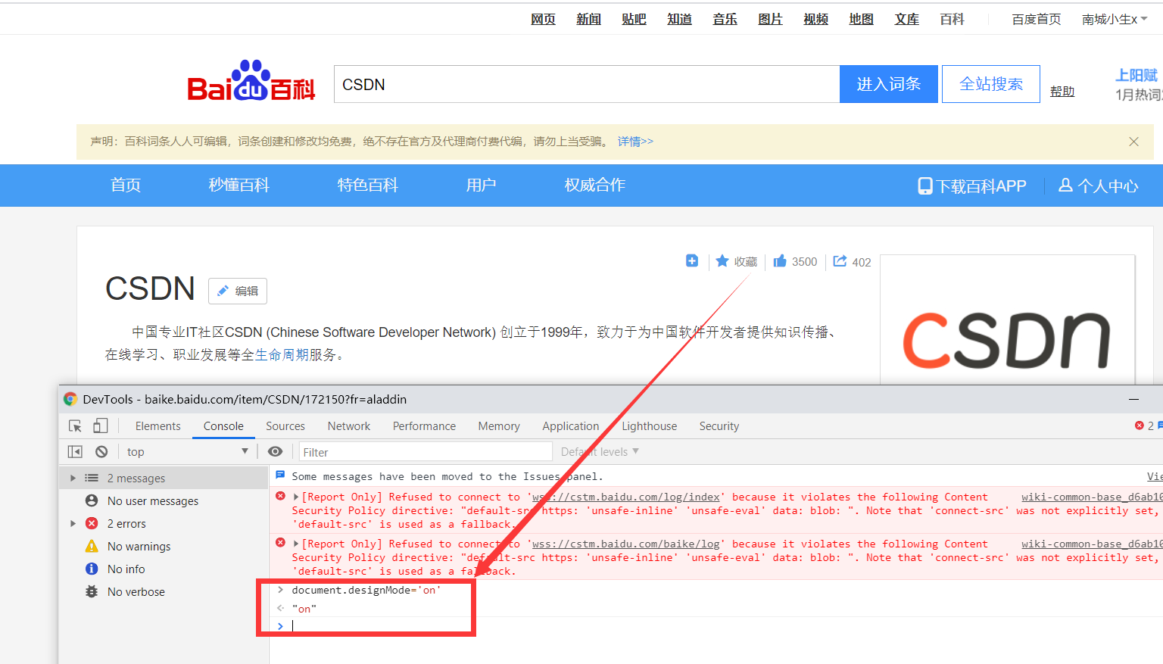This screenshot has height=664, width=1163.
Task: Open the 贴吧 menu item in navigation
Action: point(634,19)
